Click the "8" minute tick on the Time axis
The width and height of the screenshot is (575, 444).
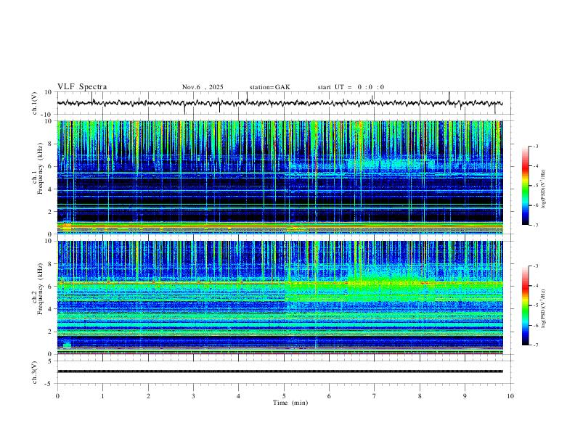tap(420, 396)
